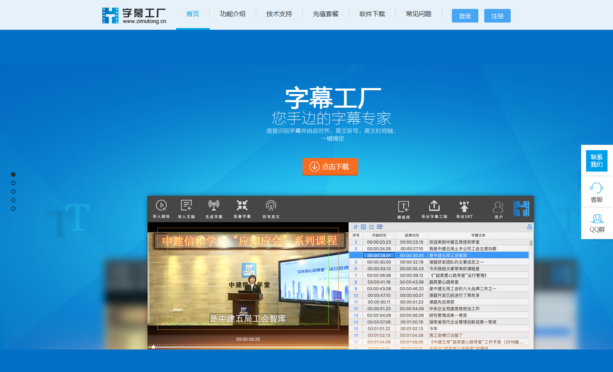The width and height of the screenshot is (613, 372).
Task: Select row 中央企业党建思想政治工作
Action: coord(439,309)
